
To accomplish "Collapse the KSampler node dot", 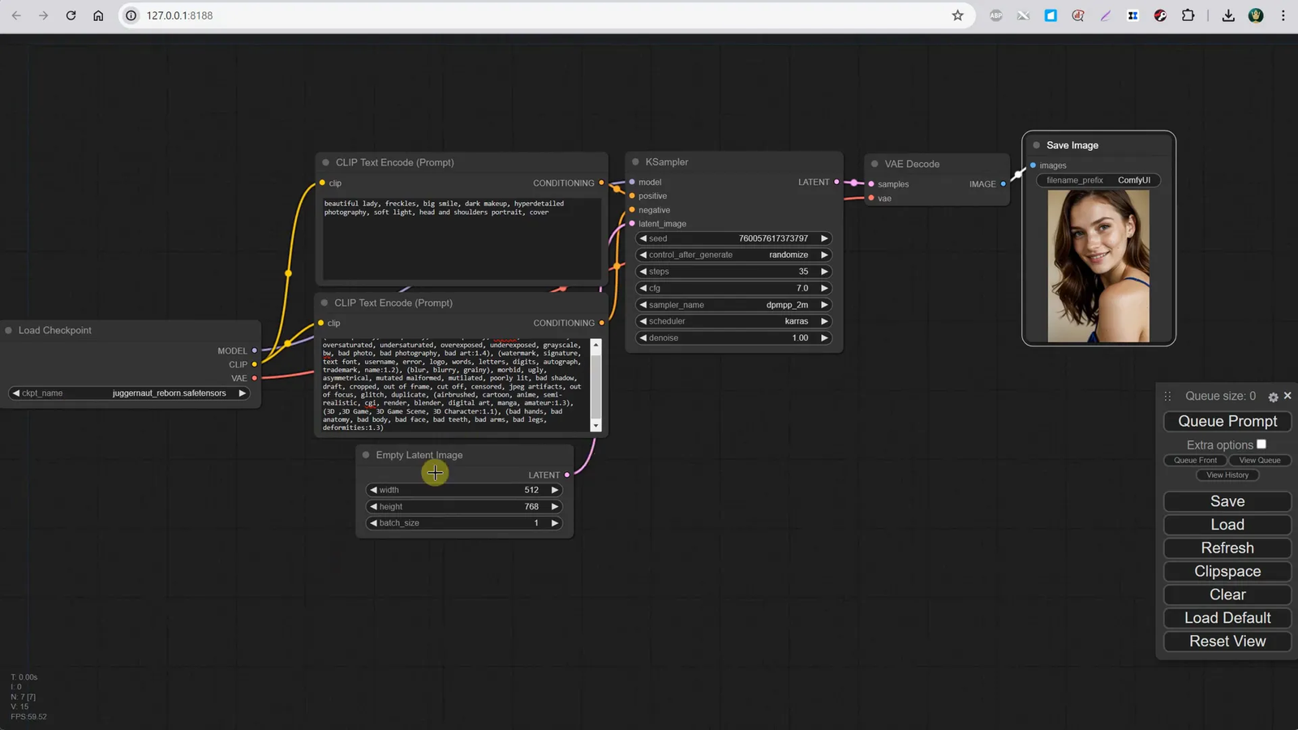I will click(x=635, y=162).
